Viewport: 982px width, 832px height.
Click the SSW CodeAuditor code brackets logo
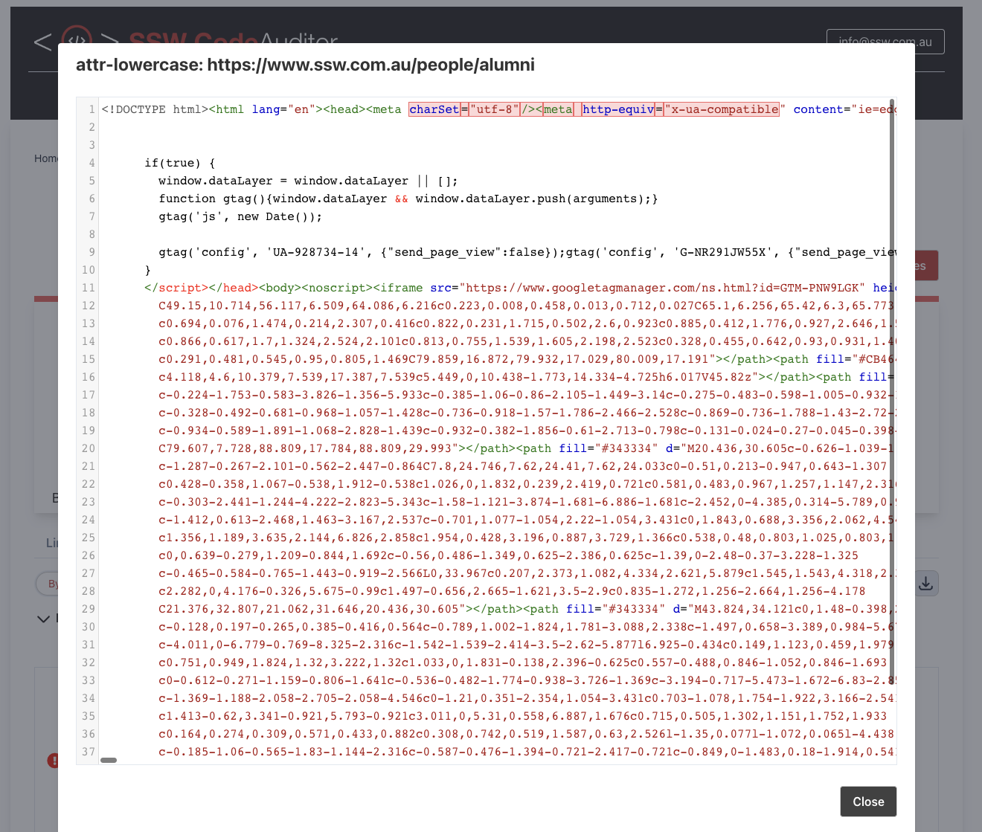76,42
